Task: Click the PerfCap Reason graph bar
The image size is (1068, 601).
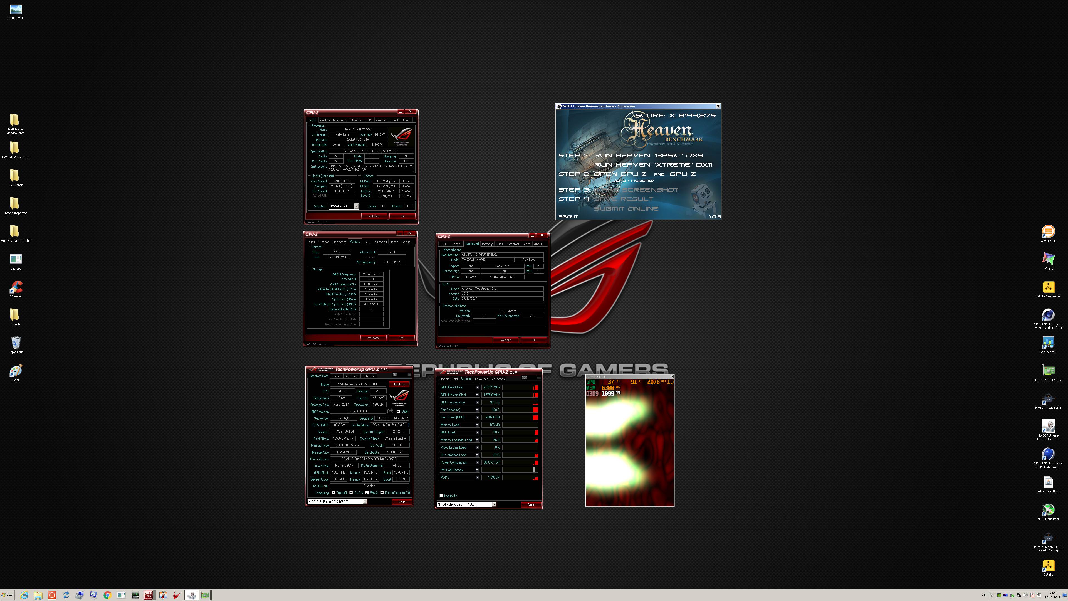Action: 520,470
